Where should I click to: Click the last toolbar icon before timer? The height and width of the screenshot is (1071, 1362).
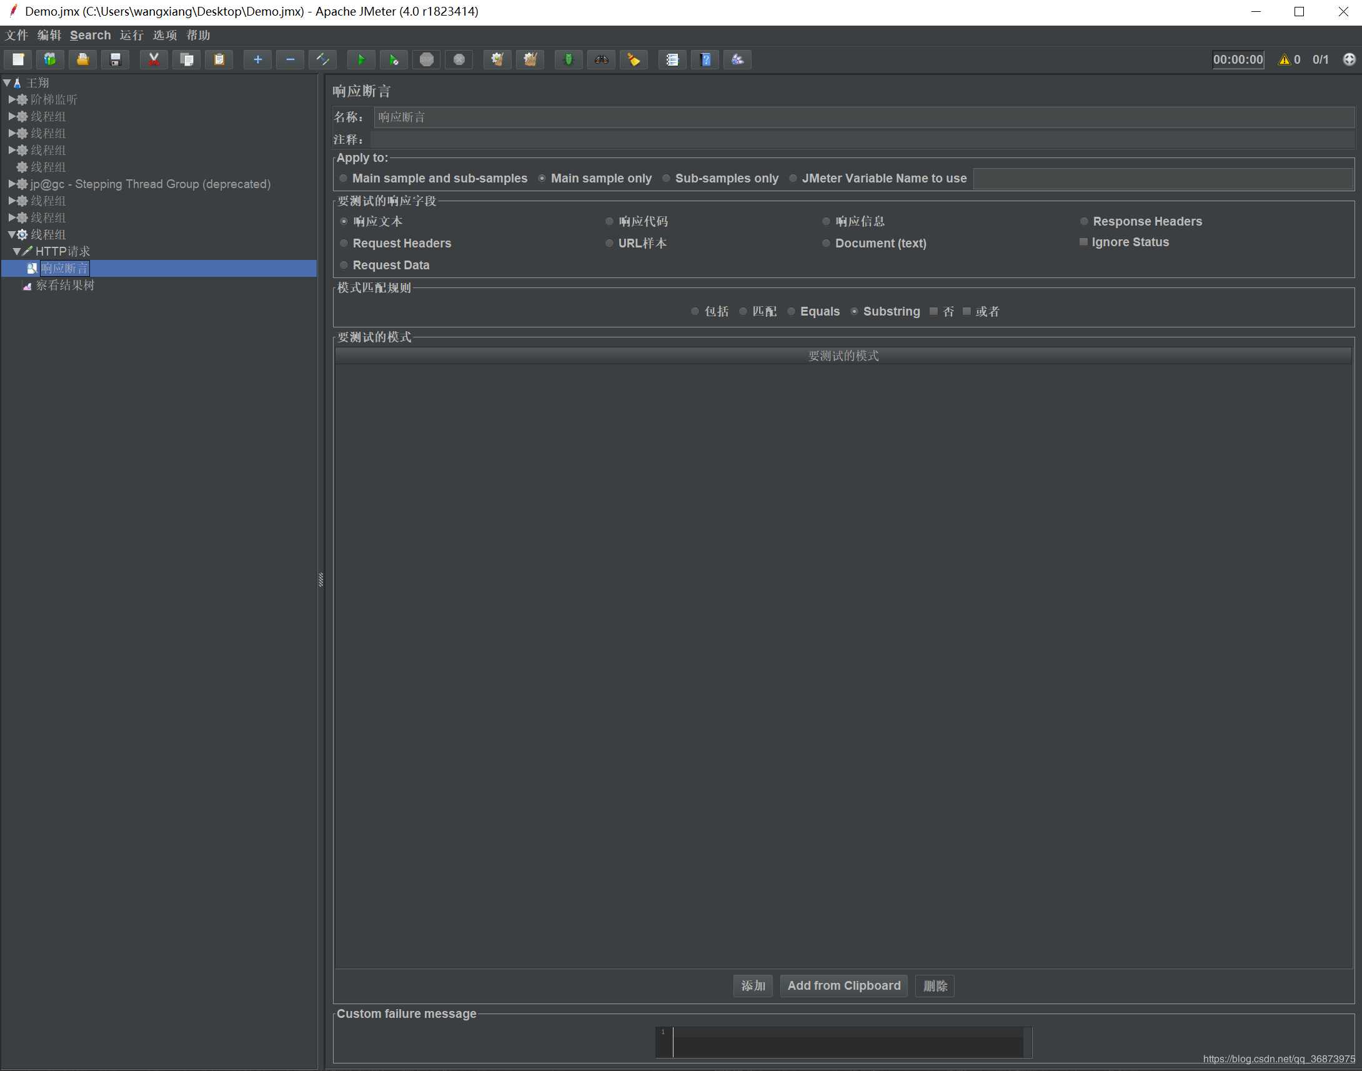click(x=738, y=59)
